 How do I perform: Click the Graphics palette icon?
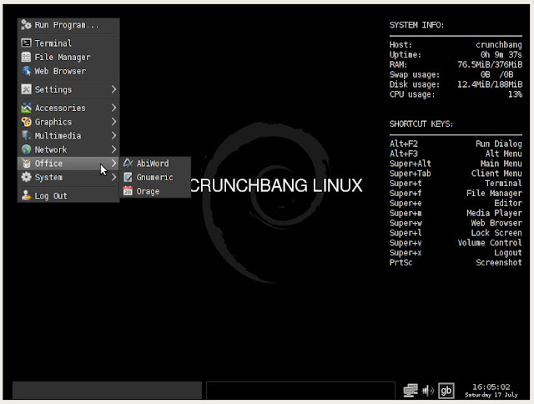click(26, 122)
